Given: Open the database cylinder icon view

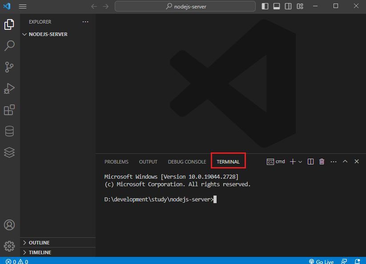Looking at the screenshot, I should coord(9,131).
